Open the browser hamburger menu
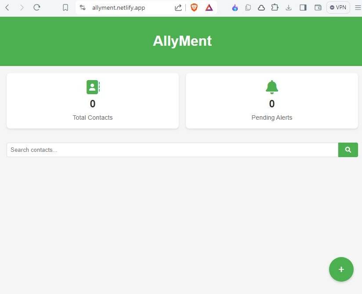 click(358, 7)
